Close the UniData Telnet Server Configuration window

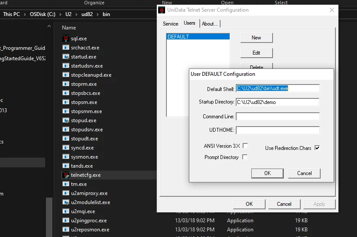point(332,10)
